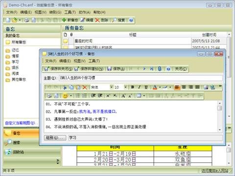Screen dimensions: 235x176
Task: Click the shrink font size icon
Action: pos(130,96)
